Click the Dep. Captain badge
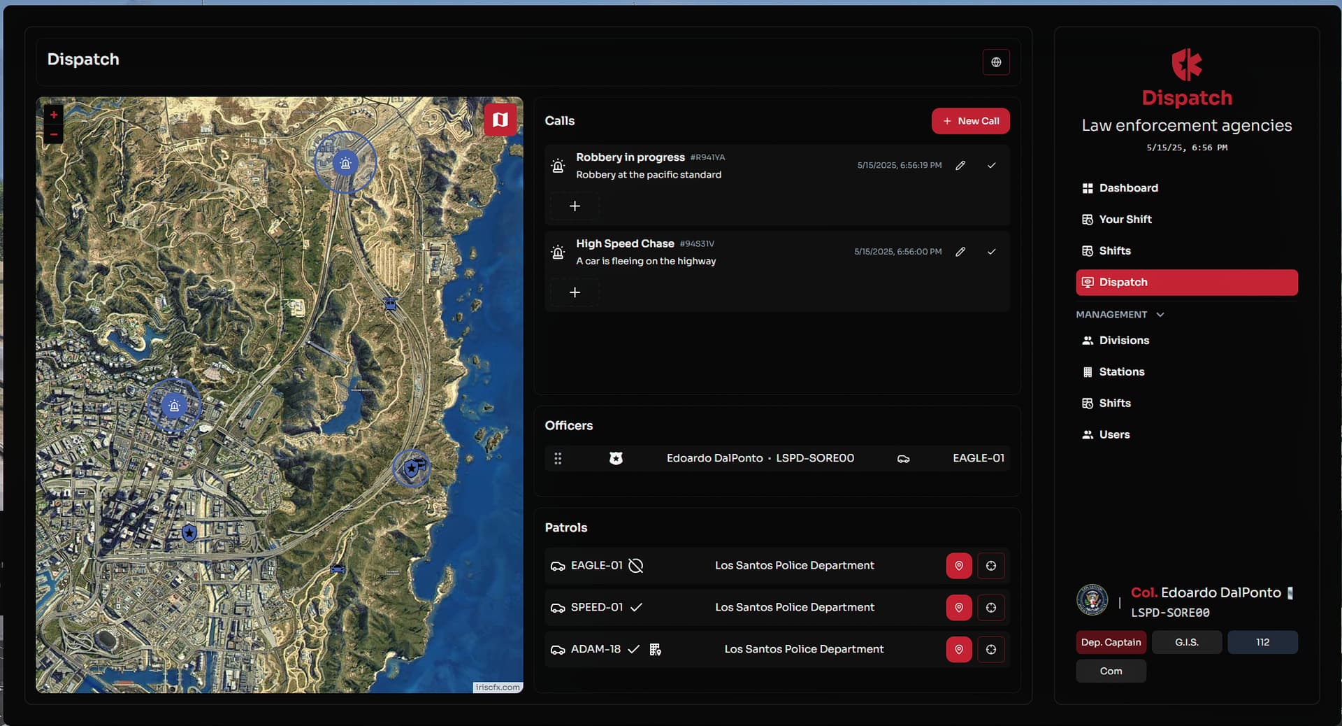 pyautogui.click(x=1111, y=642)
